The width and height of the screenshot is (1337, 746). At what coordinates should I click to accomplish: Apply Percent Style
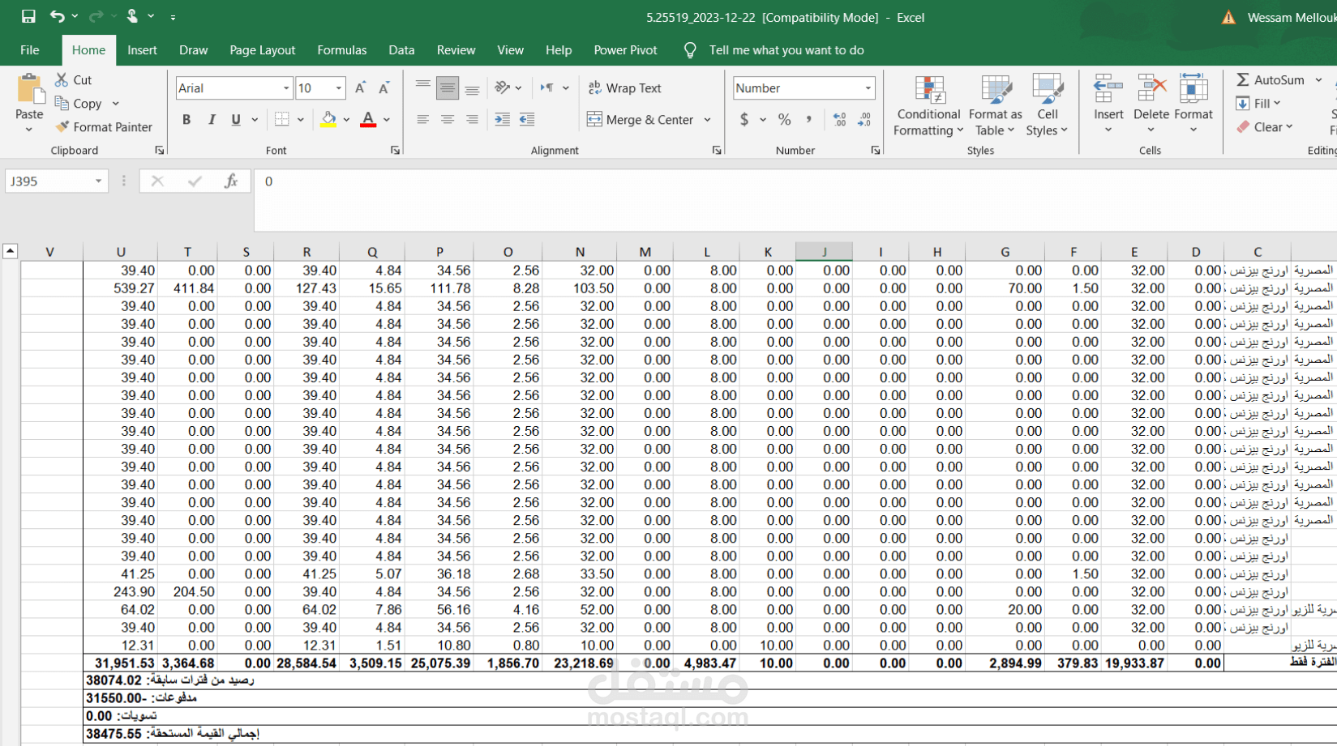pos(784,119)
